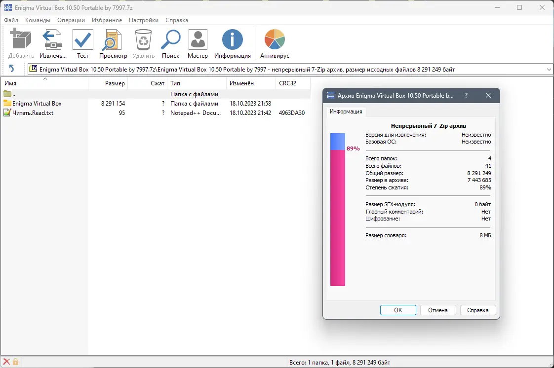The width and height of the screenshot is (554, 368).
Task: Open the Просмотр (View) toolbar icon
Action: (x=113, y=39)
